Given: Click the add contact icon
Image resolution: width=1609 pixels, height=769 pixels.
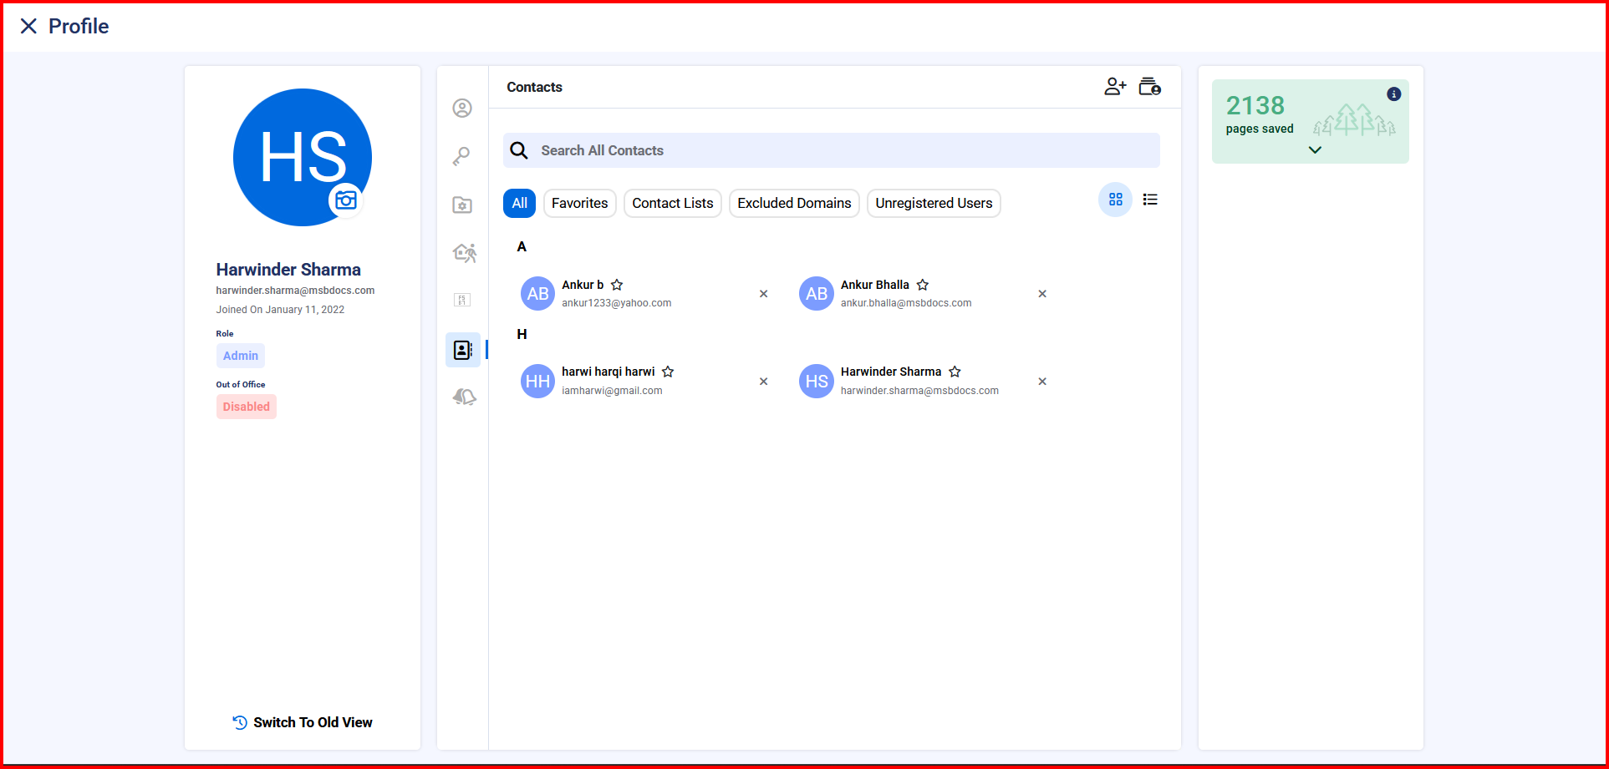Looking at the screenshot, I should pos(1115,87).
